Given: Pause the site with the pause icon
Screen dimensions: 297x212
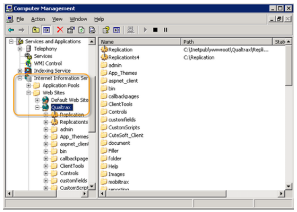Looking at the screenshot, I should click(x=166, y=30).
